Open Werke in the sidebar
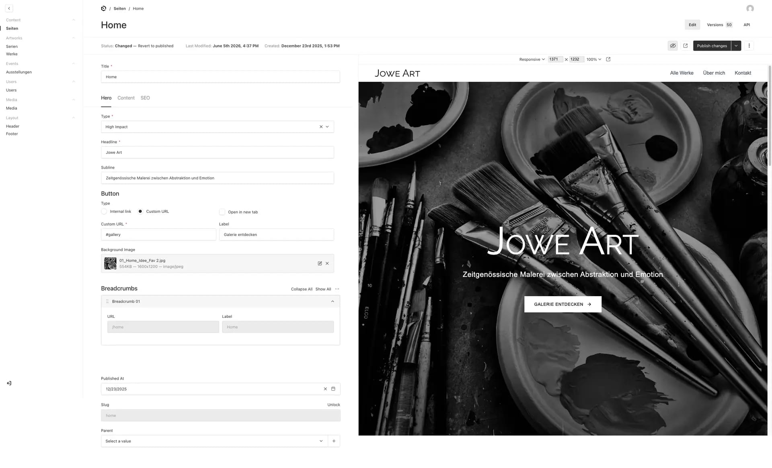The width and height of the screenshot is (772, 468). point(12,54)
